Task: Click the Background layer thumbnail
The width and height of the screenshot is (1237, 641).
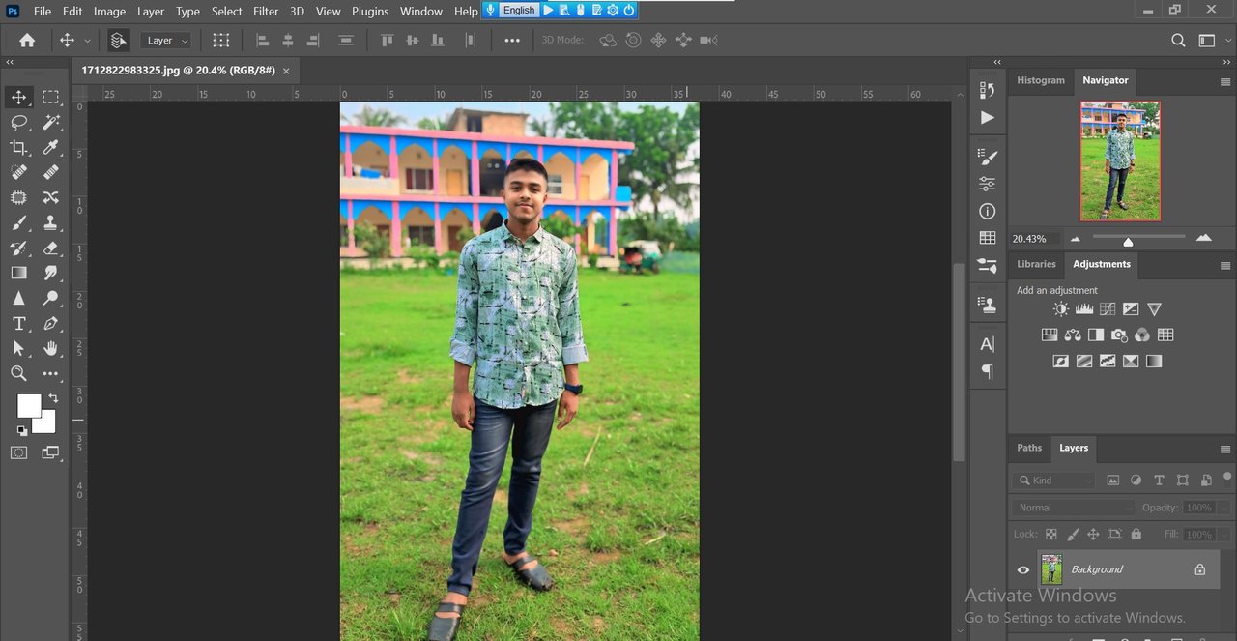Action: pos(1050,570)
